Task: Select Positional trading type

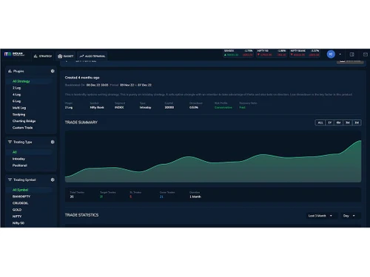Action: [20, 165]
